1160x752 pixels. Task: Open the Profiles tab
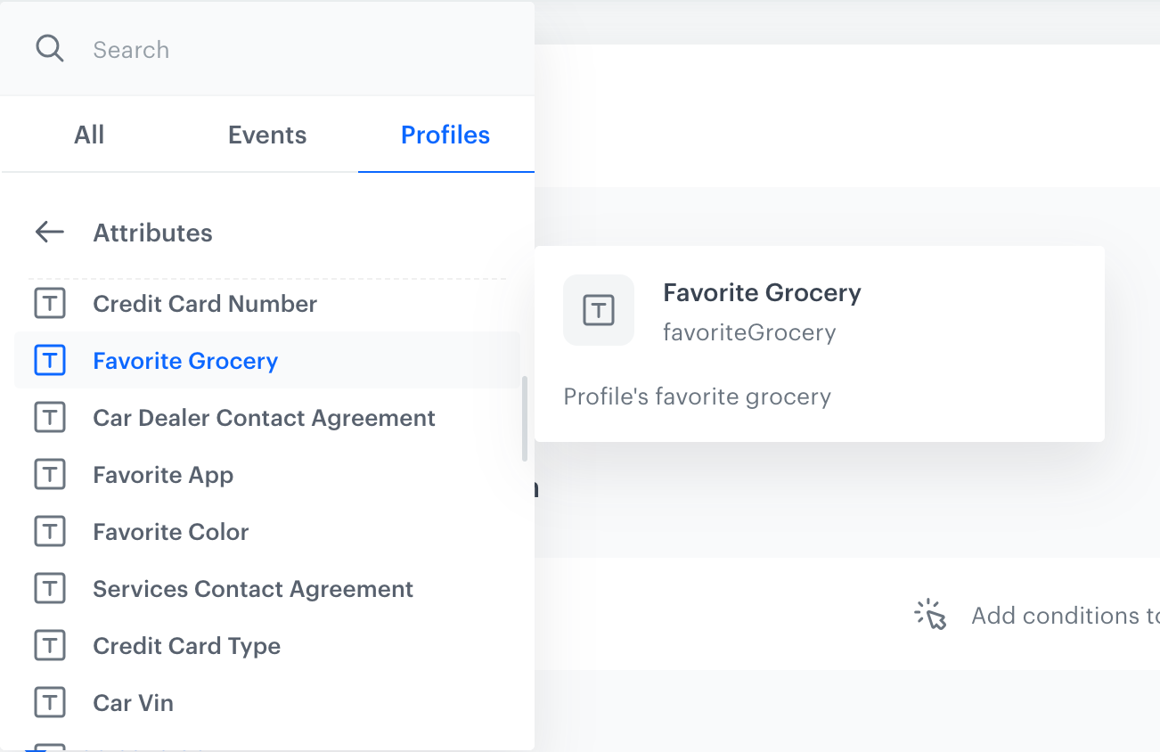pos(445,135)
